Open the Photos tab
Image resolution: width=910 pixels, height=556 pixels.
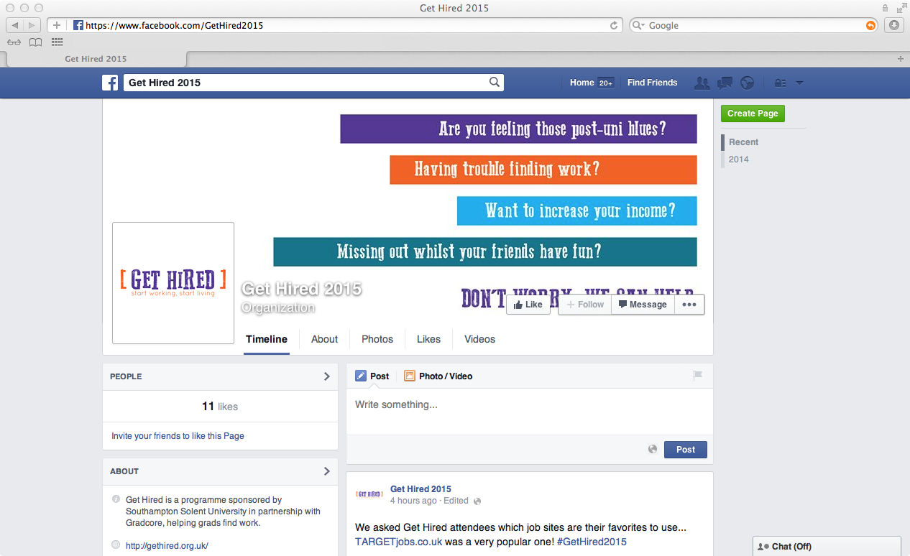pyautogui.click(x=377, y=339)
